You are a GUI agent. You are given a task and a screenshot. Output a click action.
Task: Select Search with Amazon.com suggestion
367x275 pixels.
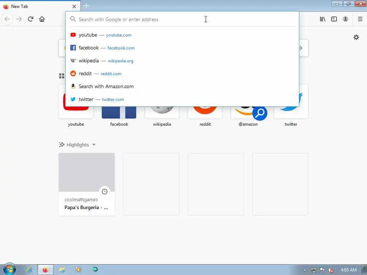point(182,86)
